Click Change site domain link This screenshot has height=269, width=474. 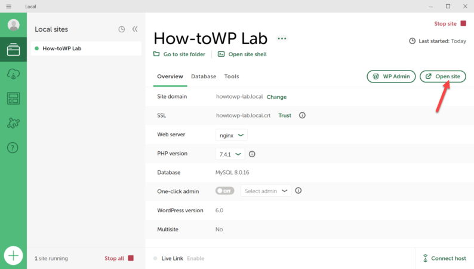click(276, 97)
